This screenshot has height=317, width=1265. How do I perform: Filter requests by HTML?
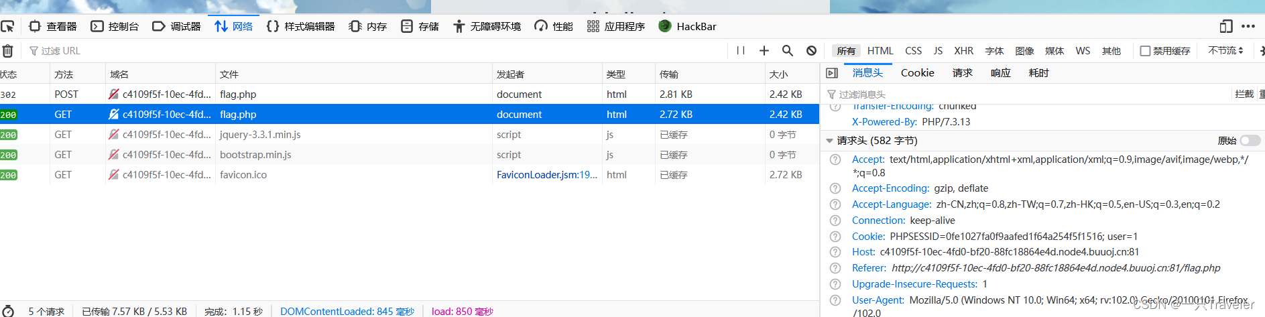[880, 50]
